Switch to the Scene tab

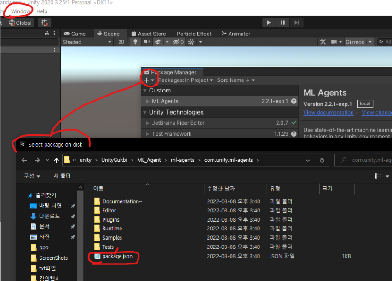[108, 34]
